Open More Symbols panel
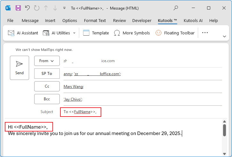The width and height of the screenshot is (232, 157). (132, 33)
